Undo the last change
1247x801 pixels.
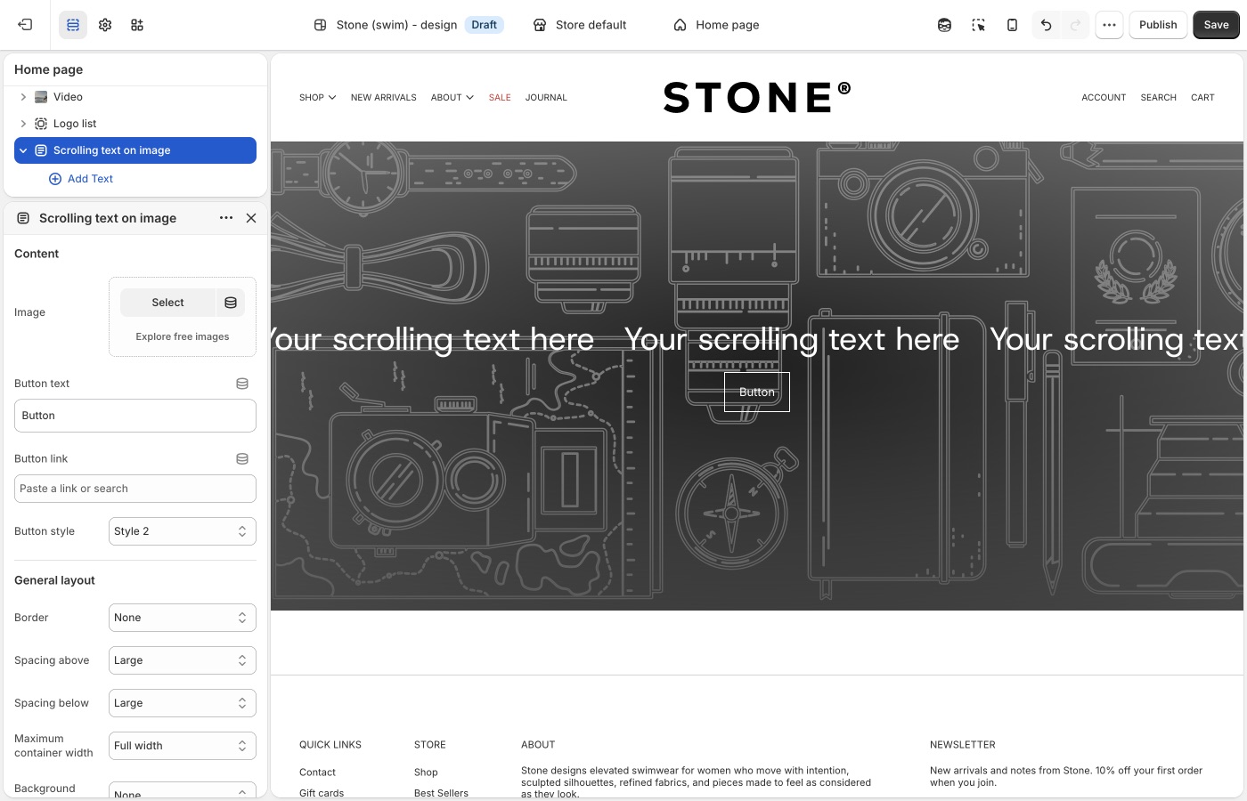click(x=1046, y=25)
